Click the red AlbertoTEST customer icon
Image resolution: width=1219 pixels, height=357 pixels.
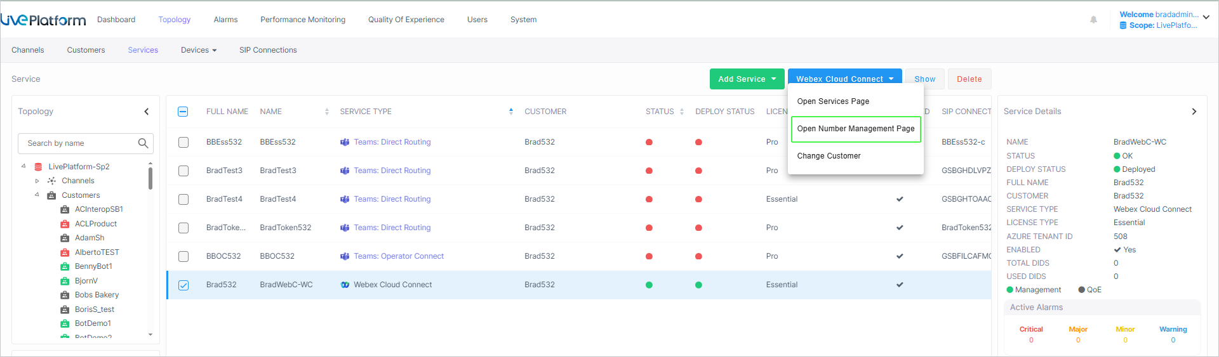coord(65,252)
